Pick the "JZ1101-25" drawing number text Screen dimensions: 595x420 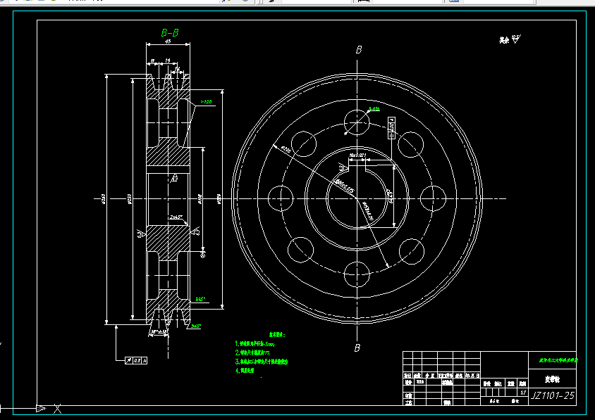click(x=553, y=395)
